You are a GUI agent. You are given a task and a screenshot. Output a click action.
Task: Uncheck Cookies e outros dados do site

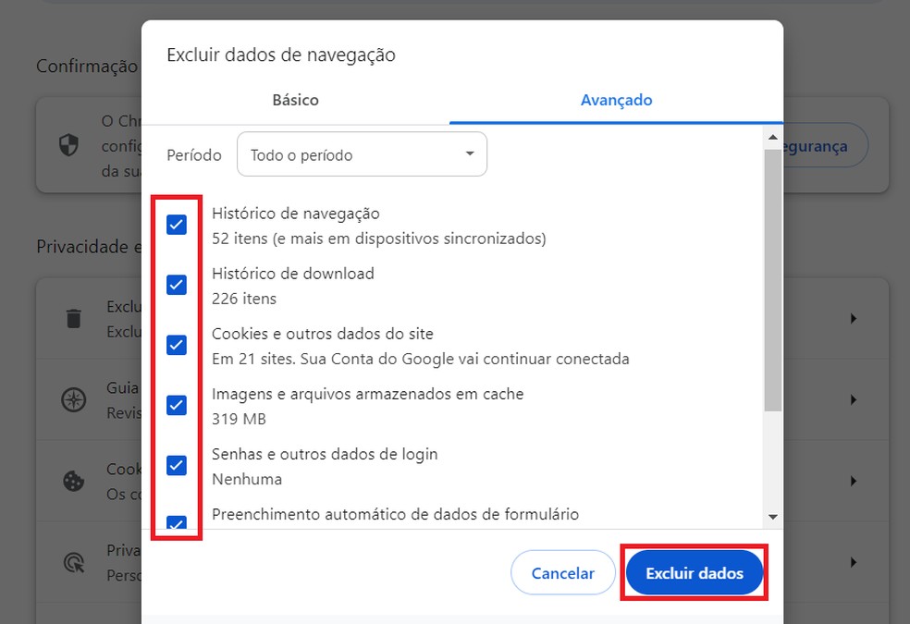[176, 345]
